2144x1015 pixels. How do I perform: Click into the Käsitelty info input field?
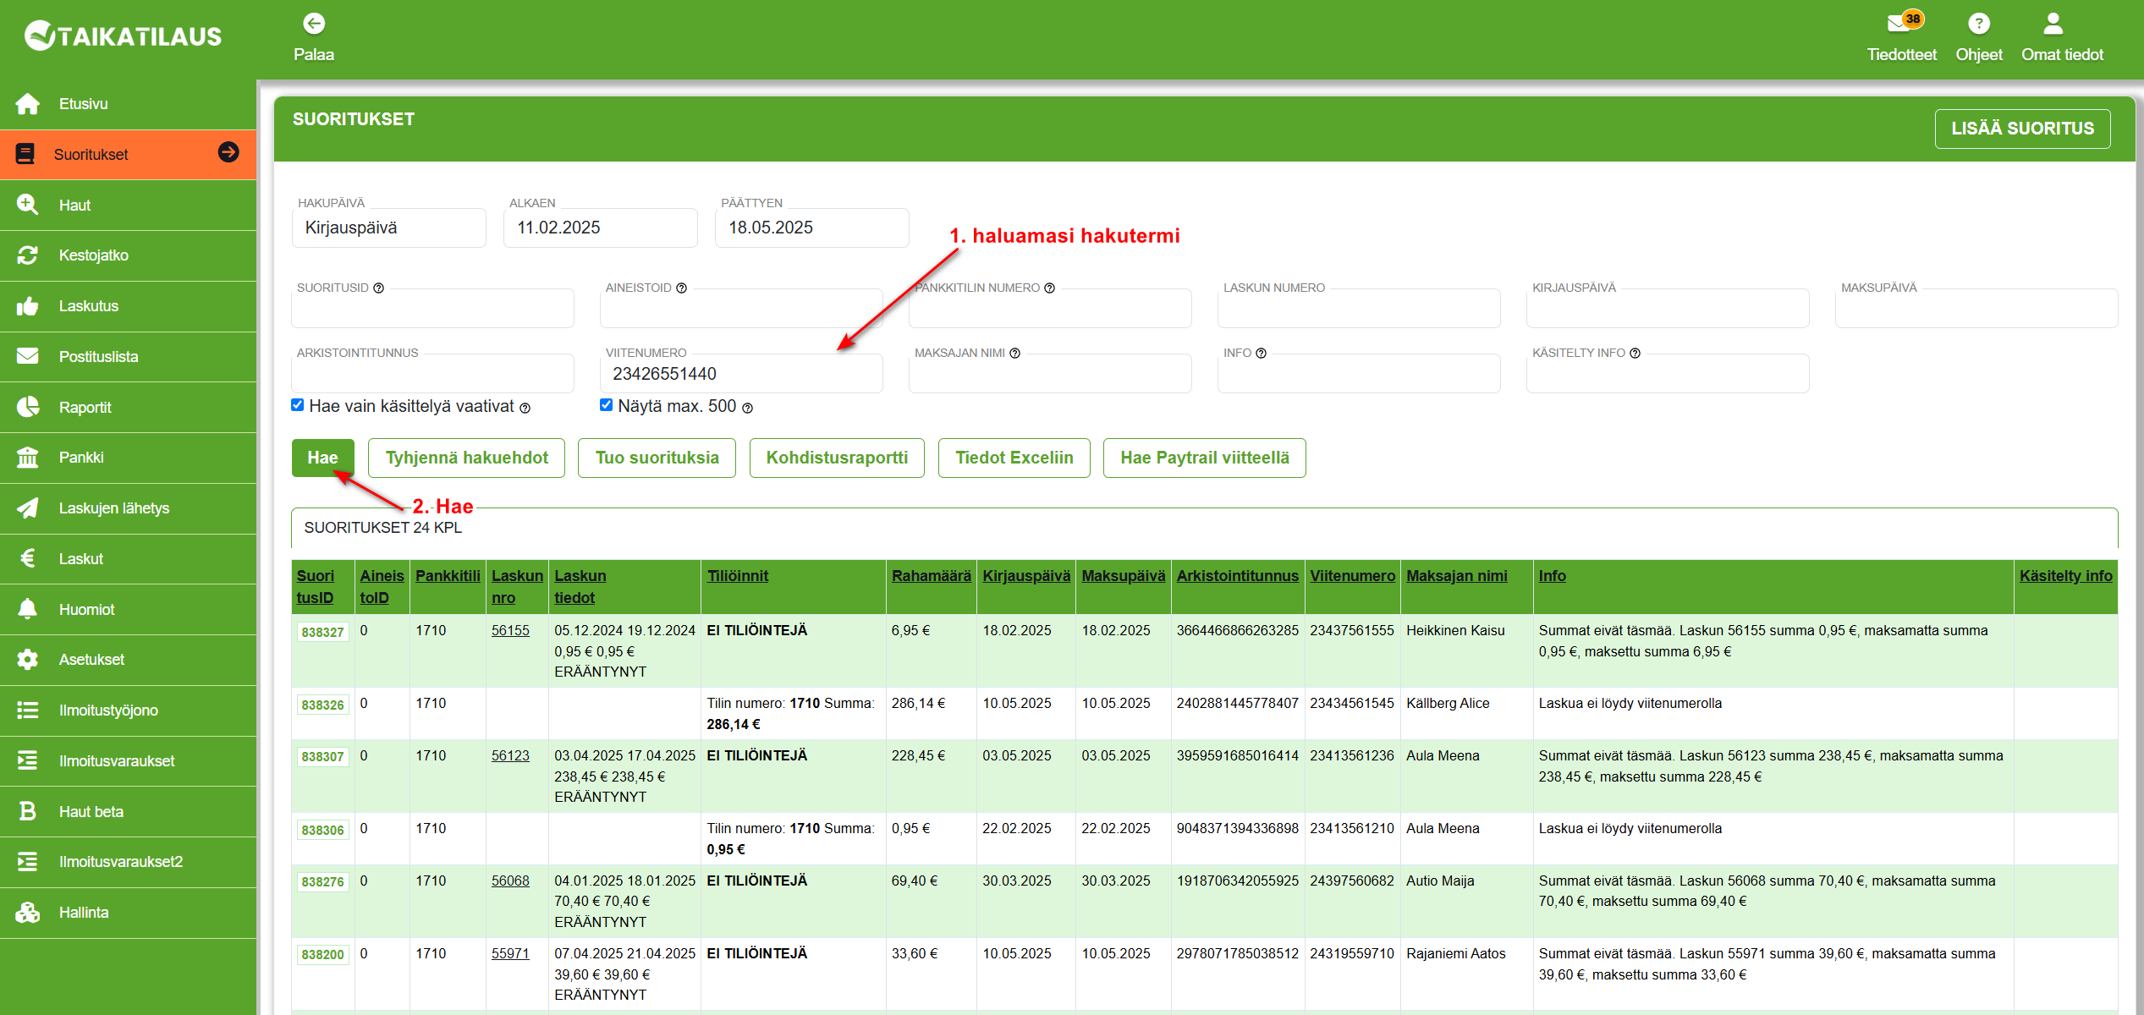(x=1668, y=374)
